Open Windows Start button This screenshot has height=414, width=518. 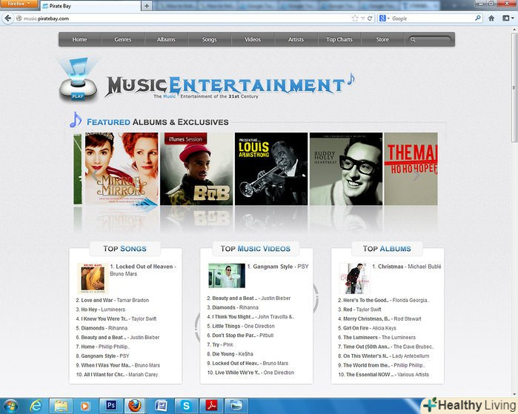point(10,406)
